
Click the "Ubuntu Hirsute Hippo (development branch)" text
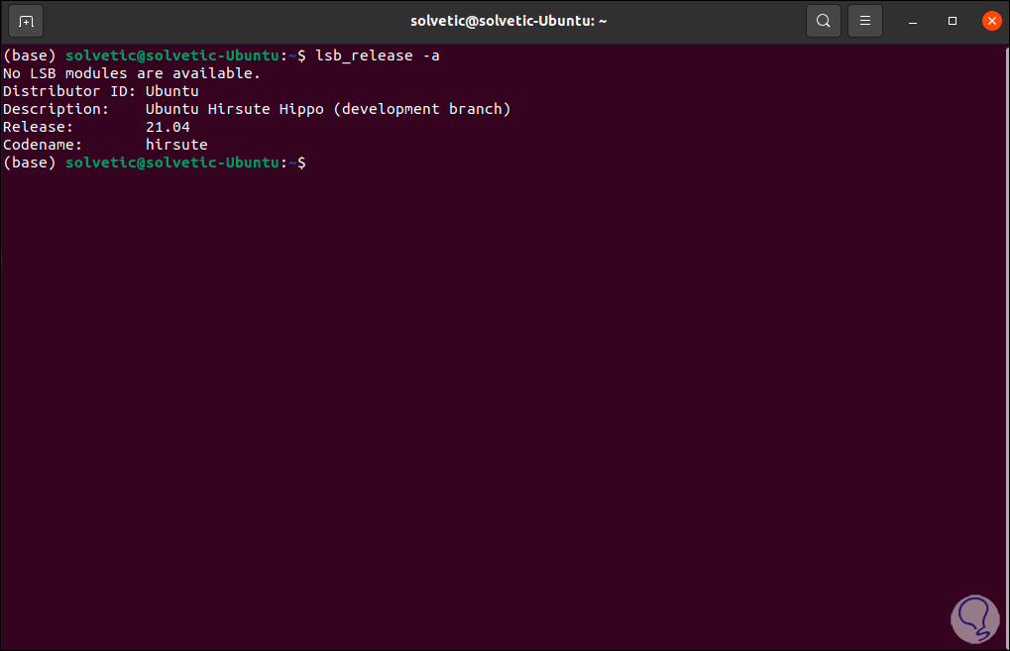tap(328, 109)
